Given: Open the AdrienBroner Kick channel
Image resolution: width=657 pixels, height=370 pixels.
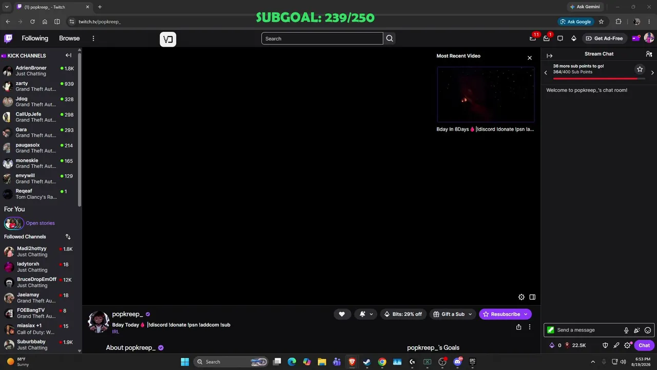Looking at the screenshot, I should tap(39, 71).
